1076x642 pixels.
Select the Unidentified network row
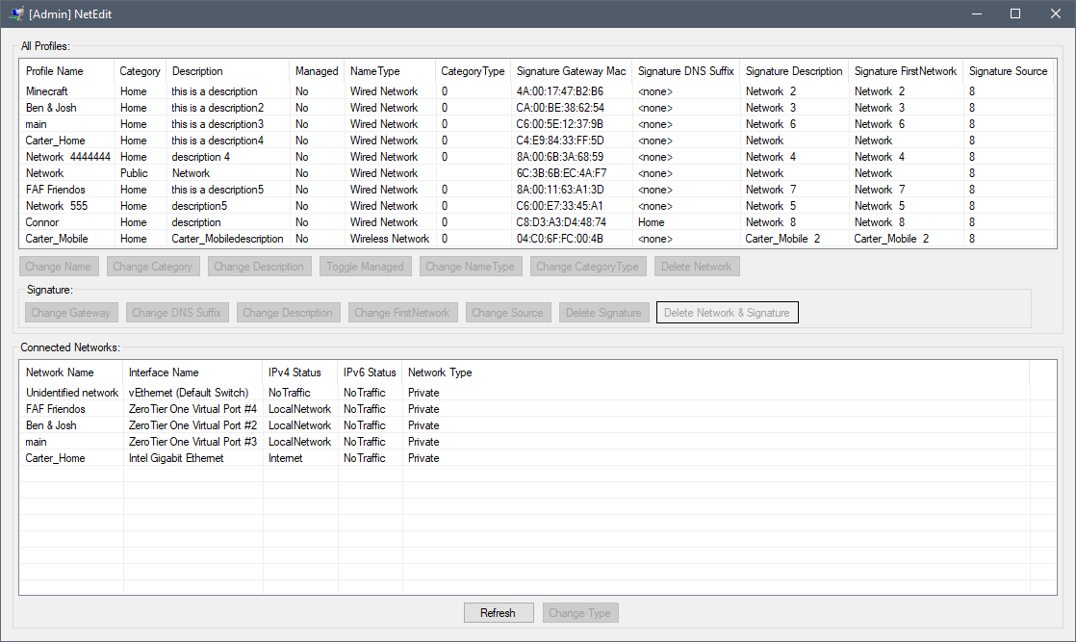tap(72, 392)
